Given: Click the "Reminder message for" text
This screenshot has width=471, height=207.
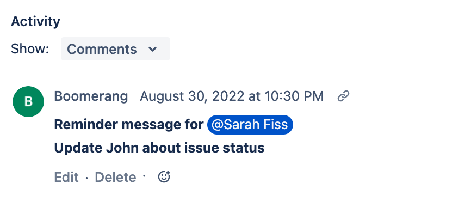Looking at the screenshot, I should 129,125.
